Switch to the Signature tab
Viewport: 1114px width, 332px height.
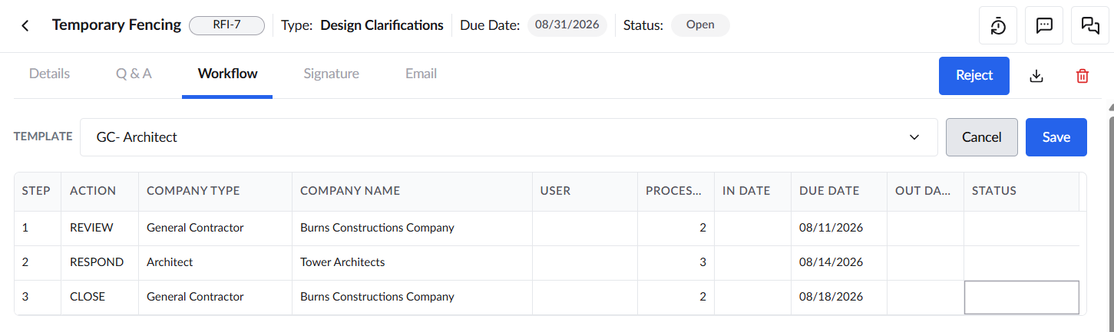(331, 74)
